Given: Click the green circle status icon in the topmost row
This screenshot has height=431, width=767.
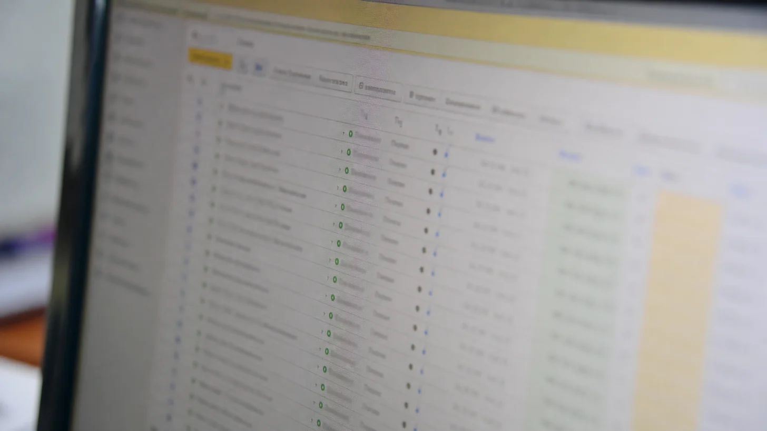Looking at the screenshot, I should pyautogui.click(x=351, y=134).
